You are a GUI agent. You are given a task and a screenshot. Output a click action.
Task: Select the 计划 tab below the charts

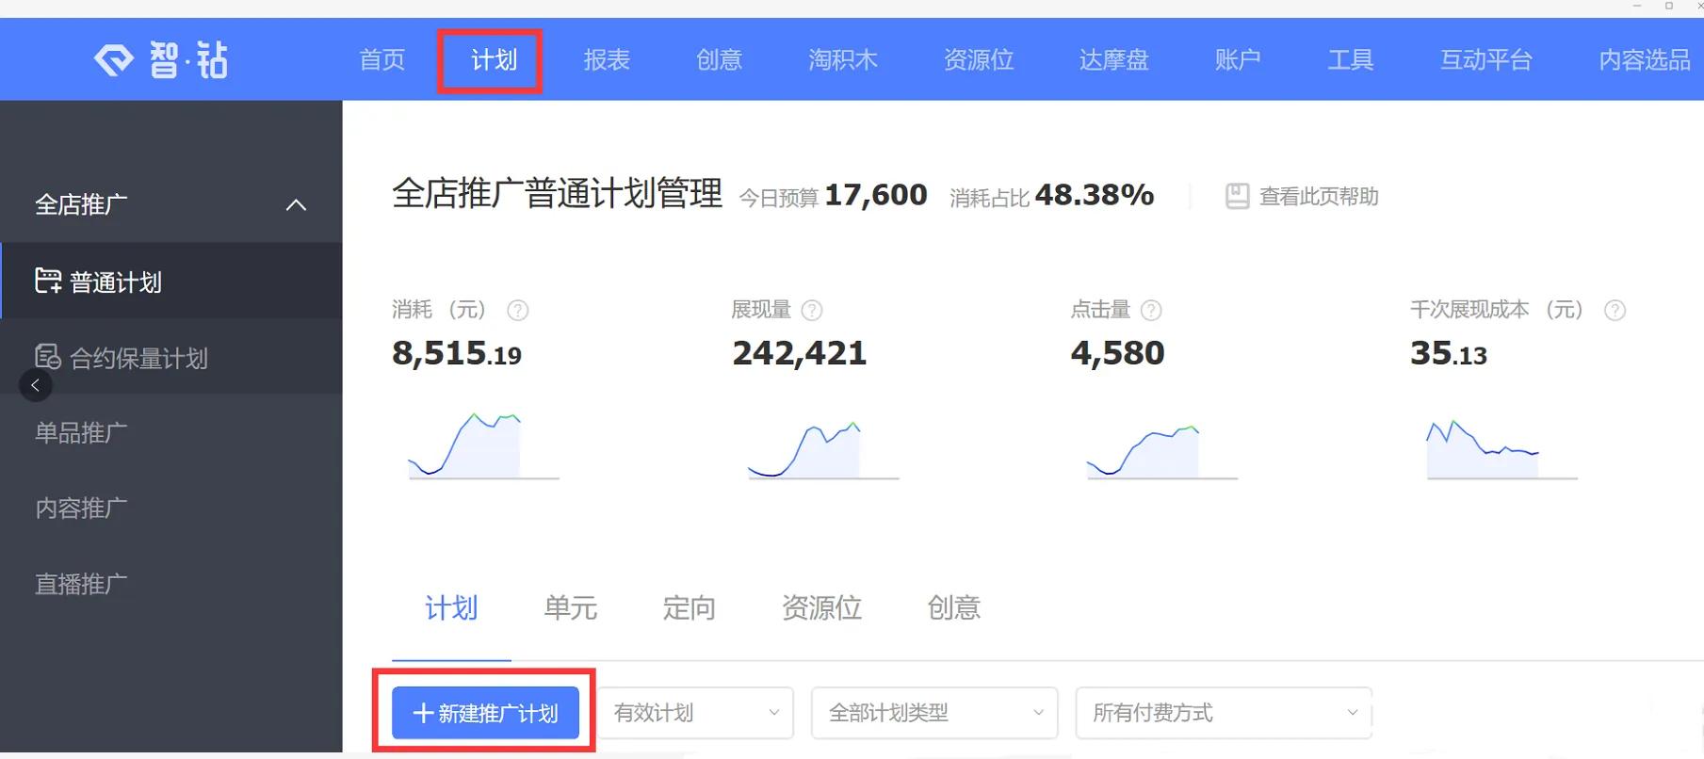(x=451, y=607)
